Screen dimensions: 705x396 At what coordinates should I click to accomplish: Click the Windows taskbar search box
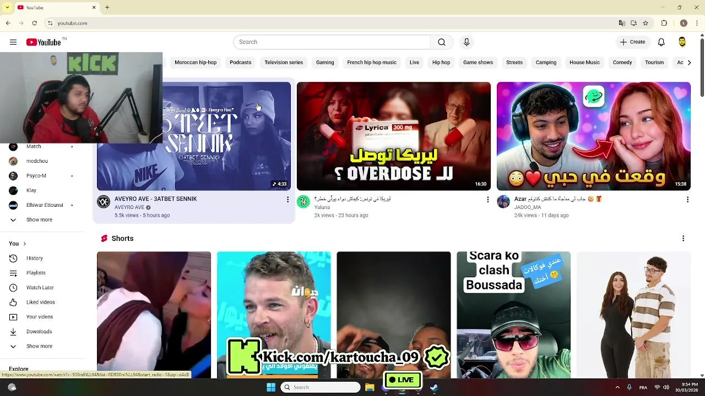[x=321, y=387]
